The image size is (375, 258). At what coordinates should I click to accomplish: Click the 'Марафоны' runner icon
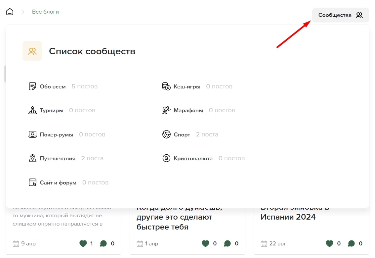tap(167, 110)
